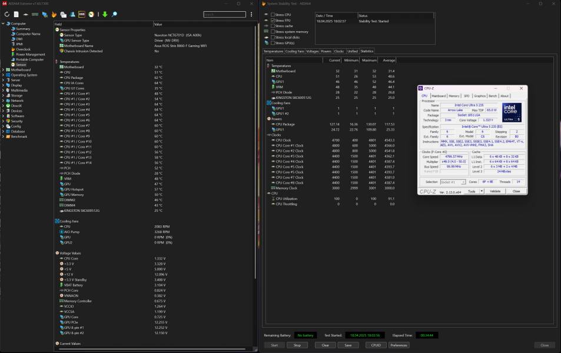This screenshot has height=353, width=561.
Task: Select Portable Computer in the tree
Action: (x=29, y=59)
